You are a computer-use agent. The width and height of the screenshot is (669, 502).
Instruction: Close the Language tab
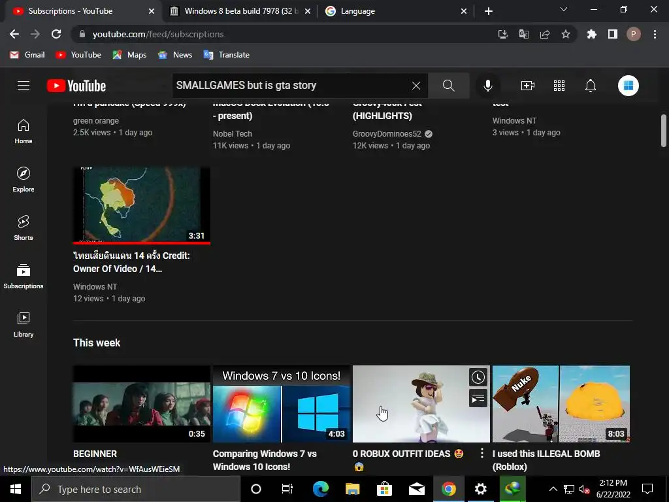point(464,11)
